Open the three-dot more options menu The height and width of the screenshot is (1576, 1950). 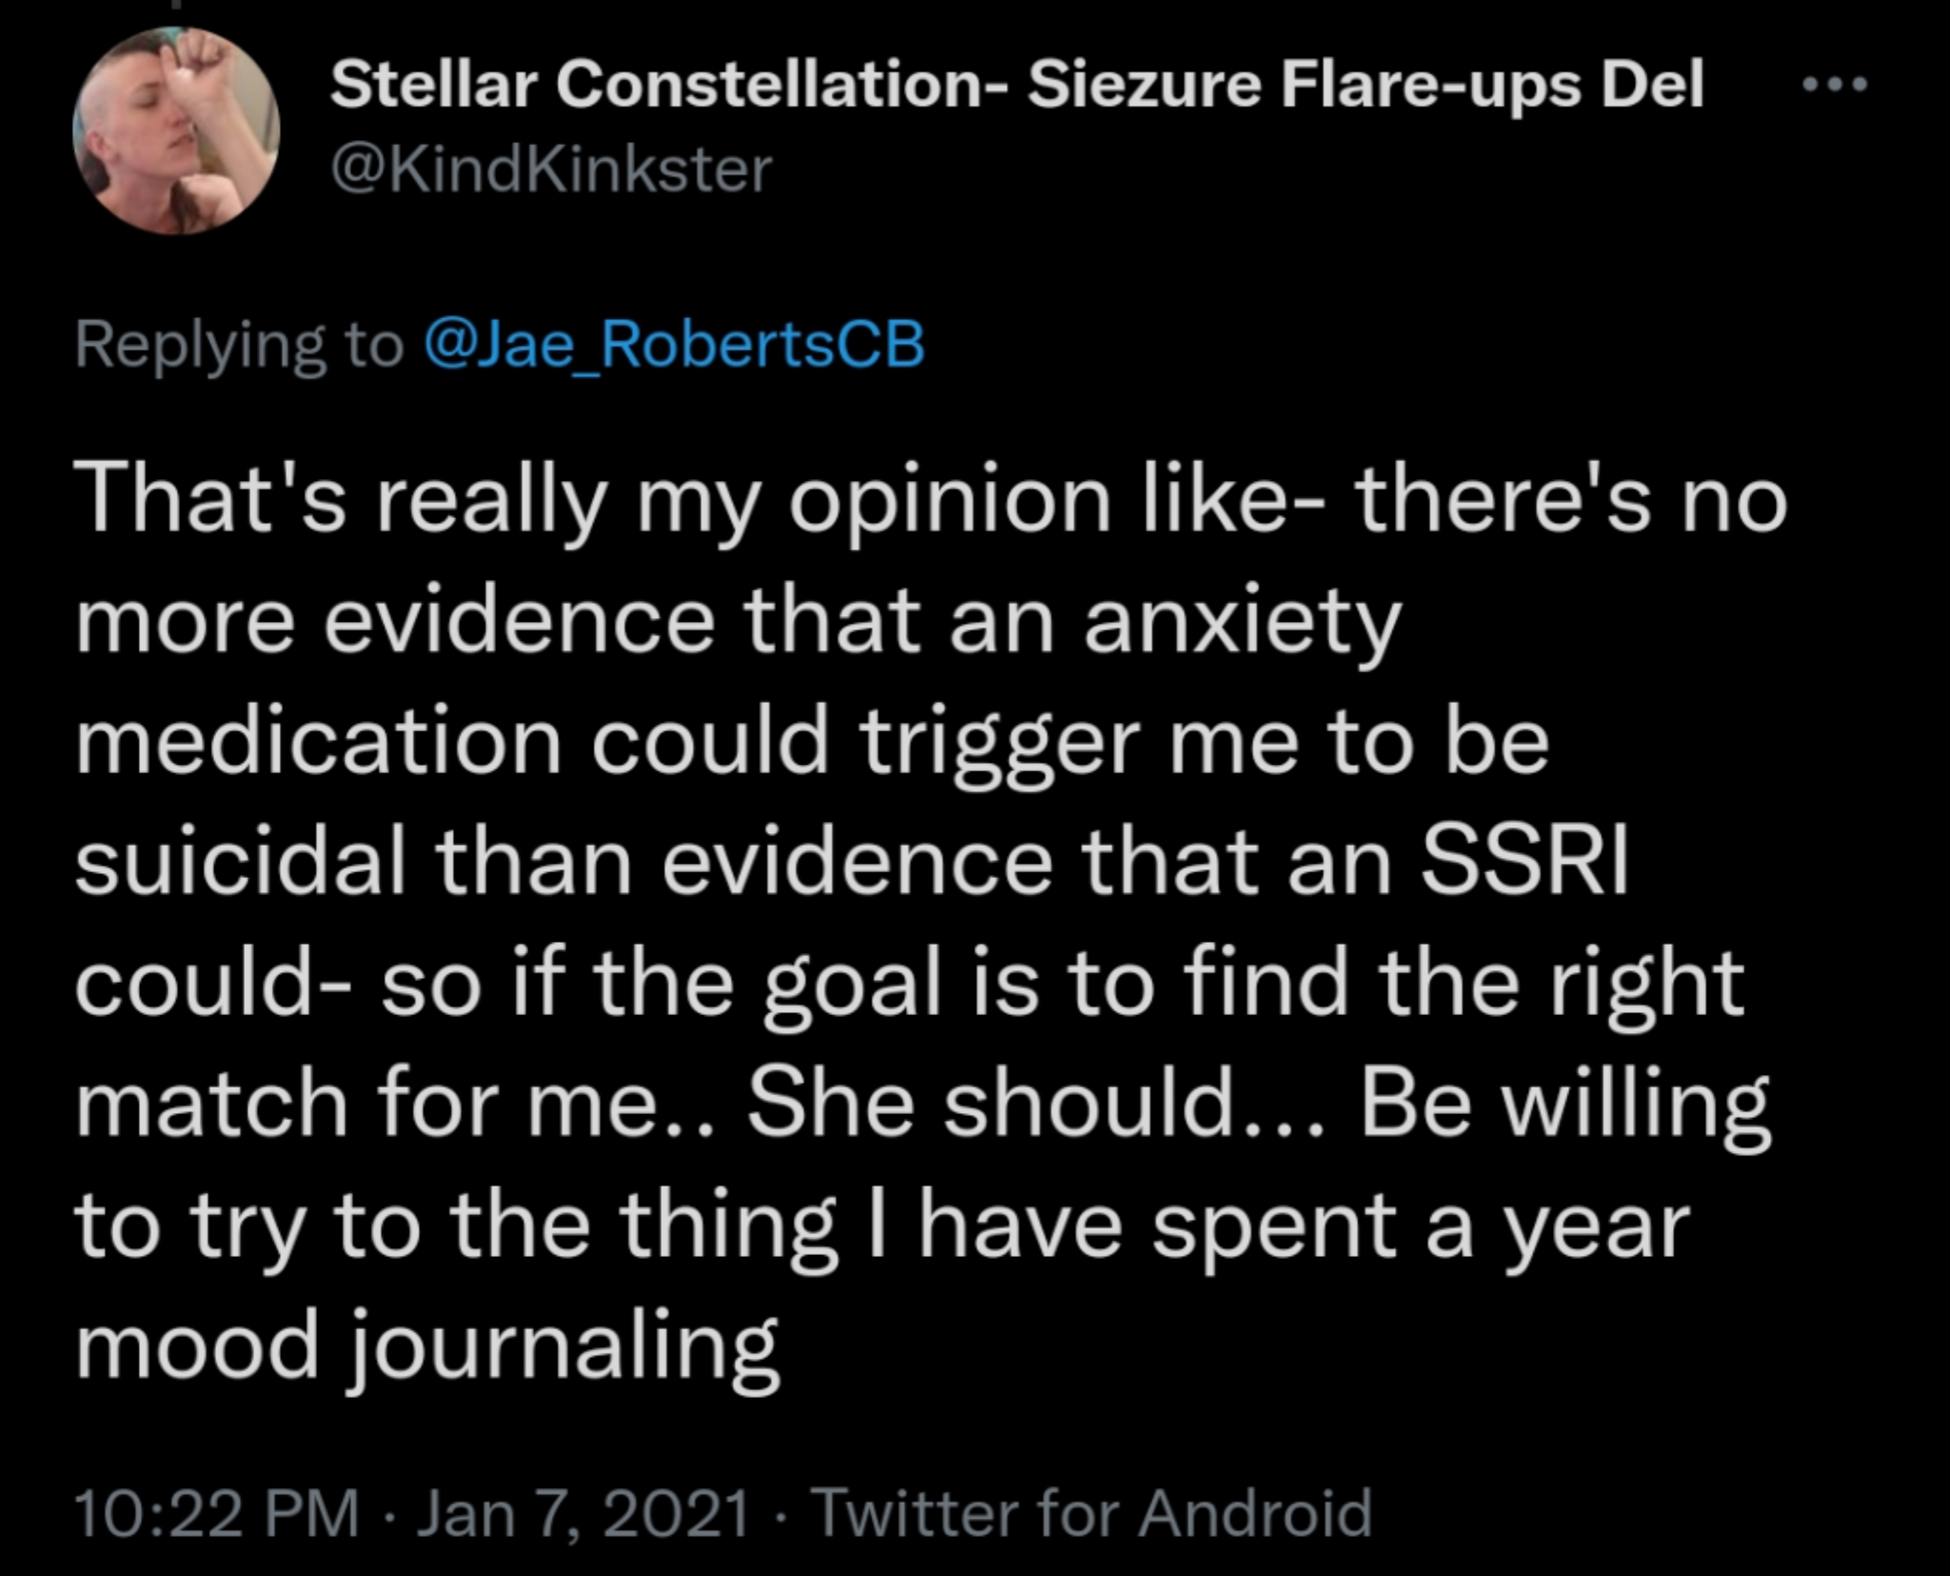pyautogui.click(x=1836, y=85)
